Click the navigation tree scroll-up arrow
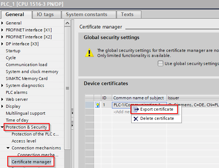 click(x=67, y=23)
